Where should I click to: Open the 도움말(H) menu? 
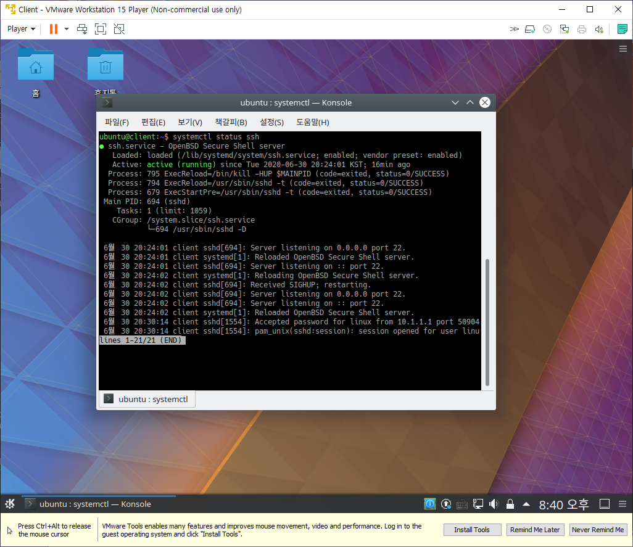pos(312,122)
